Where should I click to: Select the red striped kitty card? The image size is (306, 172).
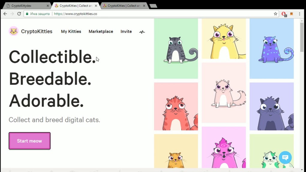(x=176, y=106)
